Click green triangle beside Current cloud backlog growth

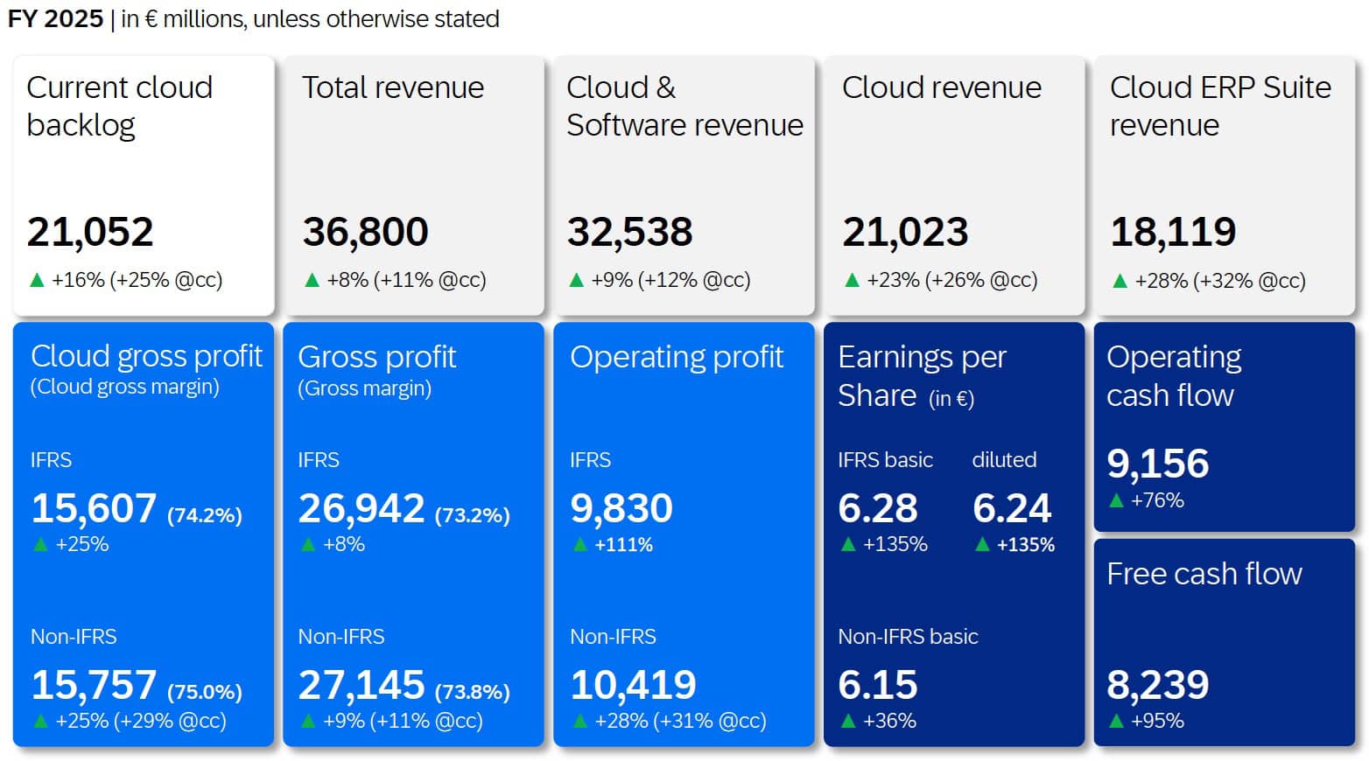click(37, 281)
